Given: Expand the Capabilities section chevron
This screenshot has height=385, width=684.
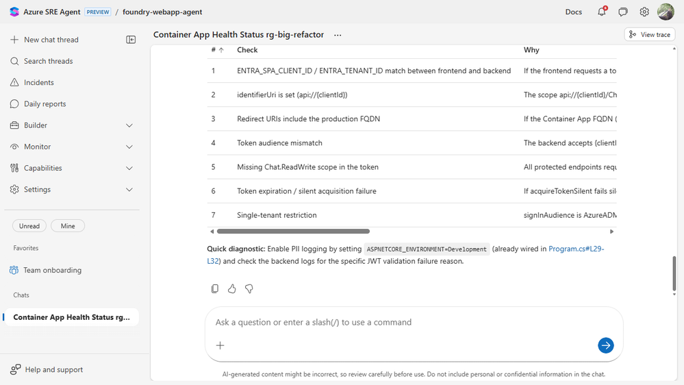Looking at the screenshot, I should coord(129,168).
